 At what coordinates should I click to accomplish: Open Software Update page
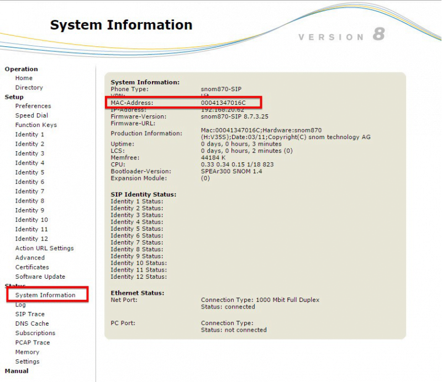(x=40, y=277)
